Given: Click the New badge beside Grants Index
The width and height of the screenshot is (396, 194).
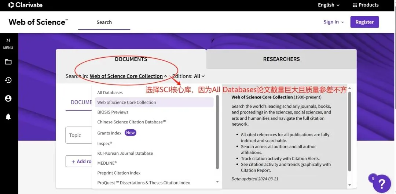Looking at the screenshot, I should [x=130, y=133].
